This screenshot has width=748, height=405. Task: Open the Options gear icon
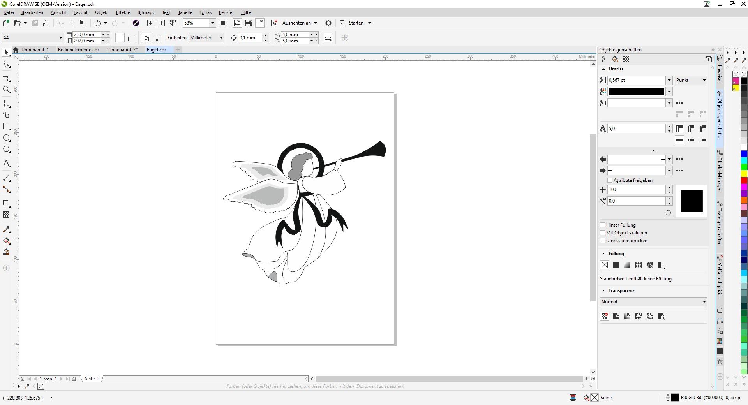(328, 23)
